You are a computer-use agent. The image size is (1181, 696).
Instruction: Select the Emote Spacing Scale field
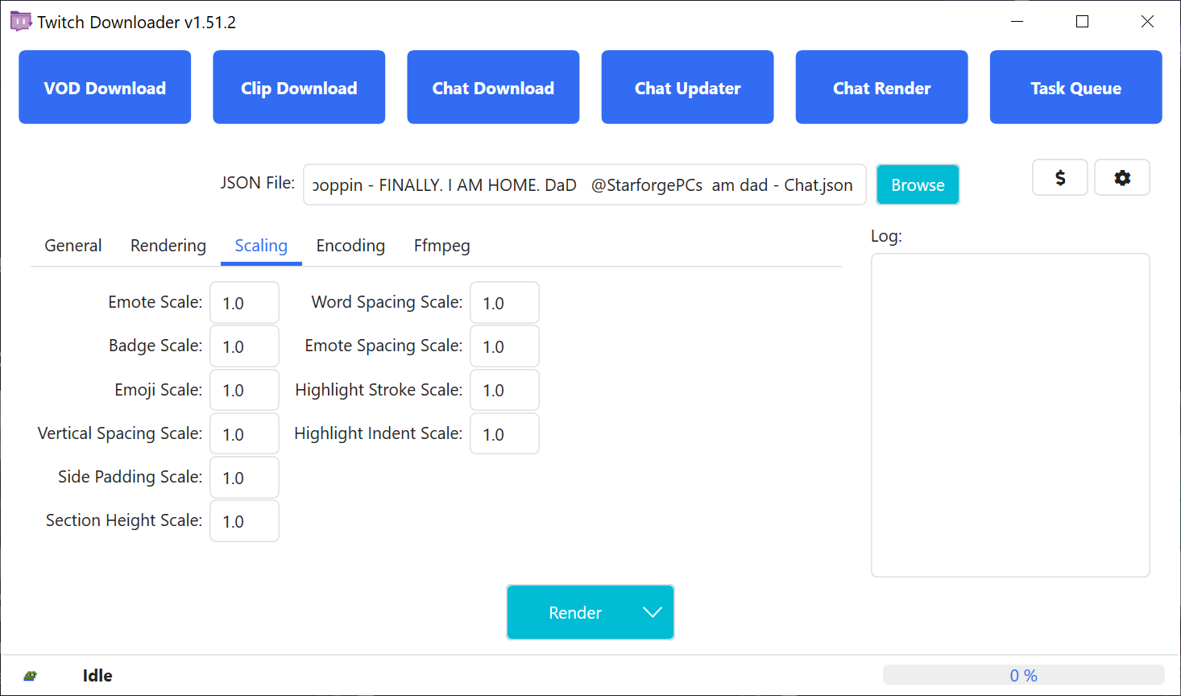(504, 346)
